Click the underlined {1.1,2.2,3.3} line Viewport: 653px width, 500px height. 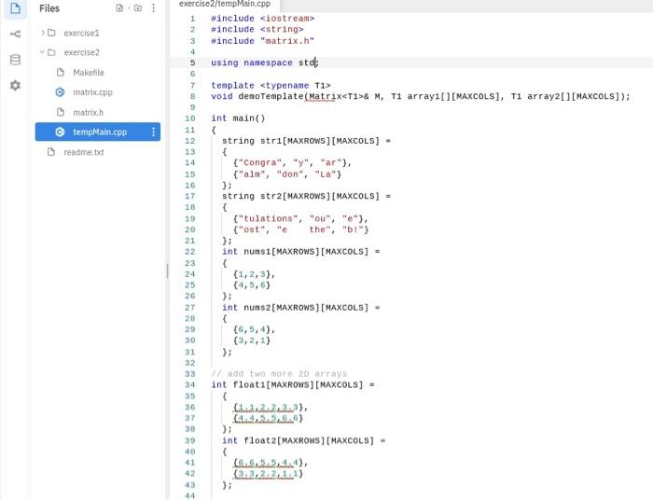click(x=271, y=407)
